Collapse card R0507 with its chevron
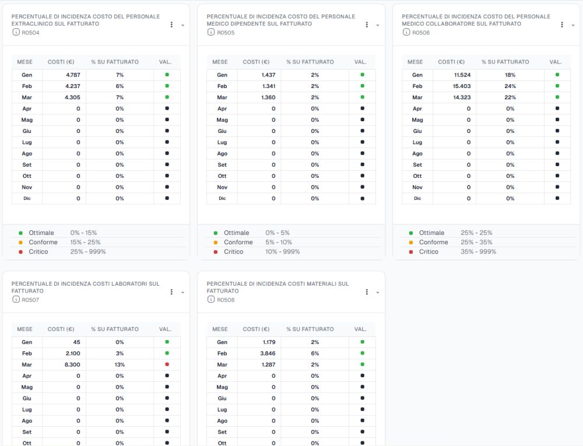Image resolution: width=583 pixels, height=446 pixels. coord(182,293)
